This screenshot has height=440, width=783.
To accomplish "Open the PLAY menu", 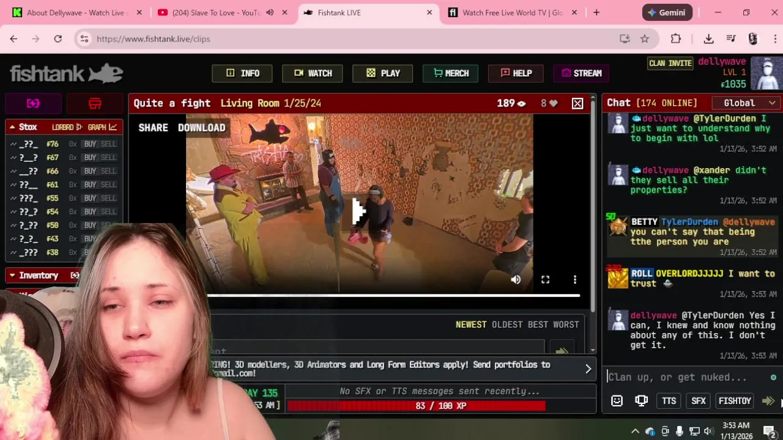I will tap(383, 73).
